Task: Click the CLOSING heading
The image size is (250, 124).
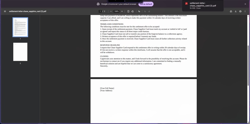Action: [104, 56]
